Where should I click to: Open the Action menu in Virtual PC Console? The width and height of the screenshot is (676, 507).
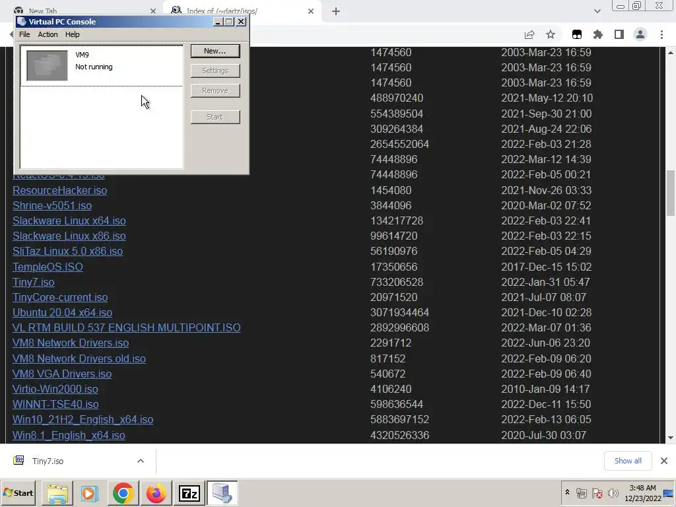(48, 34)
